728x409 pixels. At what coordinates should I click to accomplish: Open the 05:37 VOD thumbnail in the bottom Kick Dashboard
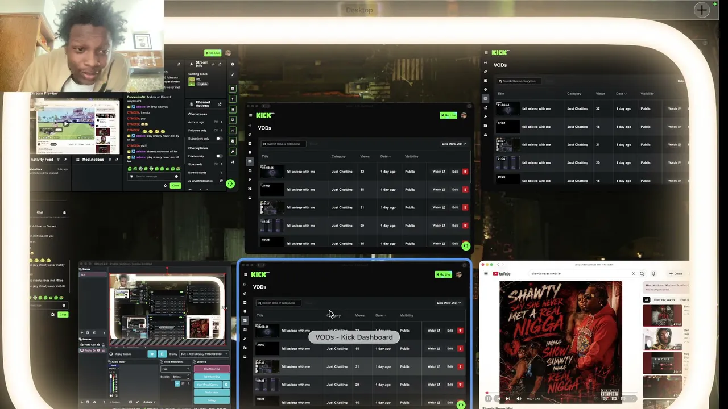pyautogui.click(x=266, y=366)
